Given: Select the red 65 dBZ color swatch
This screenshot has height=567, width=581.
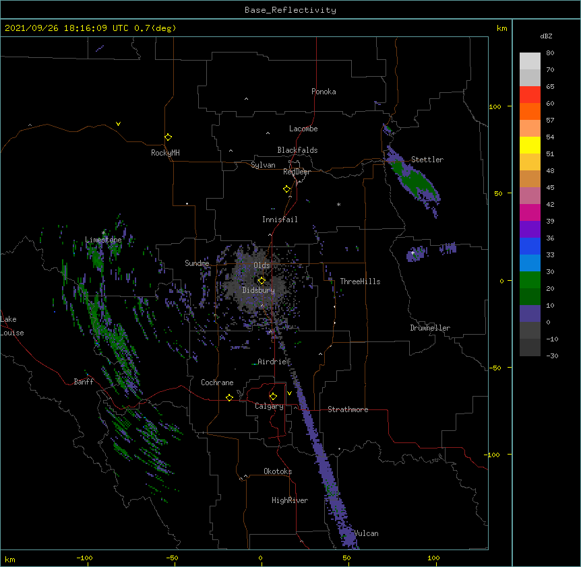Looking at the screenshot, I should pyautogui.click(x=530, y=94).
